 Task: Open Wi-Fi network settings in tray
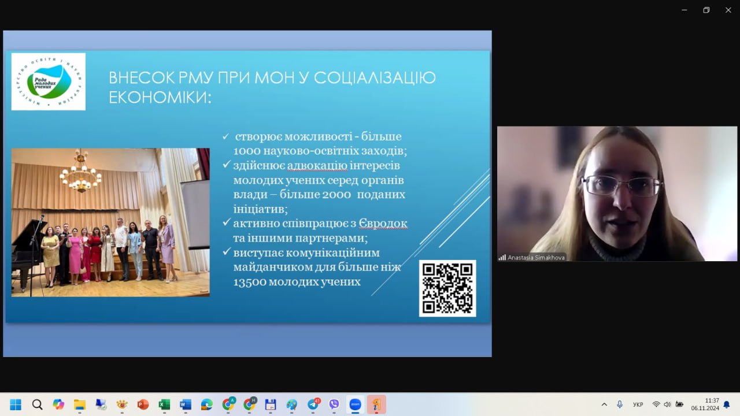(656, 404)
